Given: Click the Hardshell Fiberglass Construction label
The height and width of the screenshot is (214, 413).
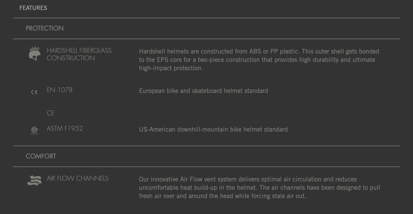Looking at the screenshot, I should point(79,54).
